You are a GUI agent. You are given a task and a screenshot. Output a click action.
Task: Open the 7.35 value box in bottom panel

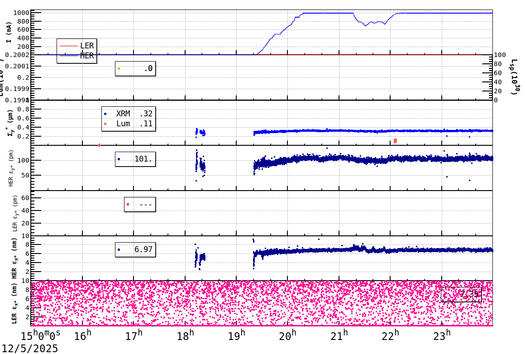coord(462,294)
